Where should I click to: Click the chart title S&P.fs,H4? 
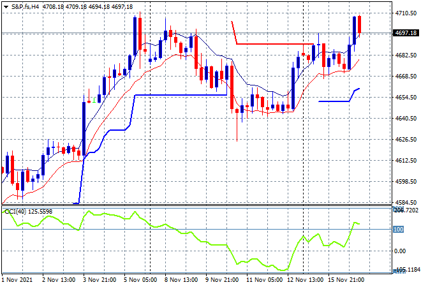25,7
